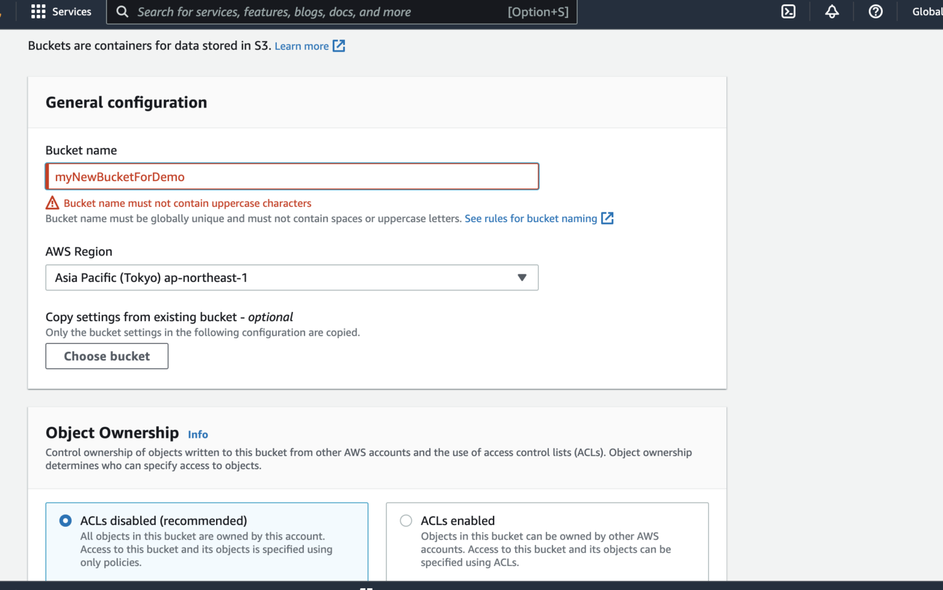Click the warning triangle icon under bucket name

[52, 203]
